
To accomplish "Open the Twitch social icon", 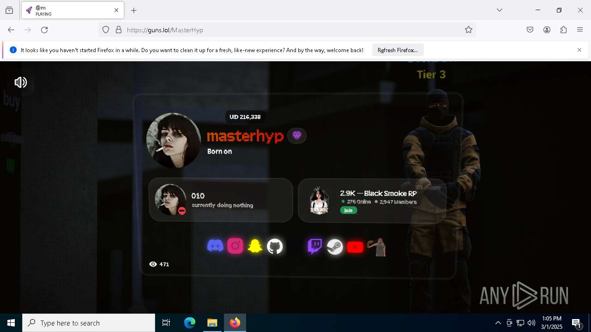I will pos(315,246).
